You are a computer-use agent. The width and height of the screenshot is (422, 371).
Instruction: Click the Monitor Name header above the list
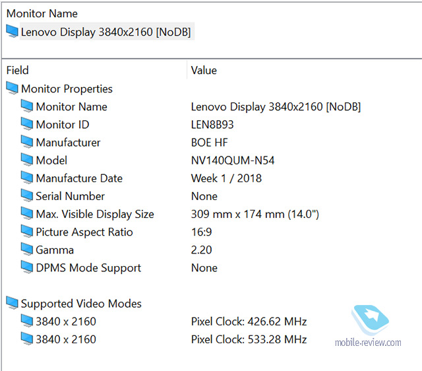(x=42, y=13)
